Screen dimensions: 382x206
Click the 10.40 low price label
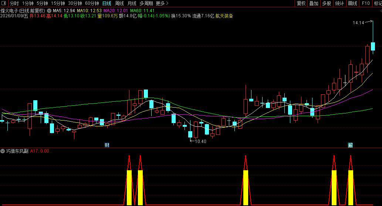pos(200,142)
